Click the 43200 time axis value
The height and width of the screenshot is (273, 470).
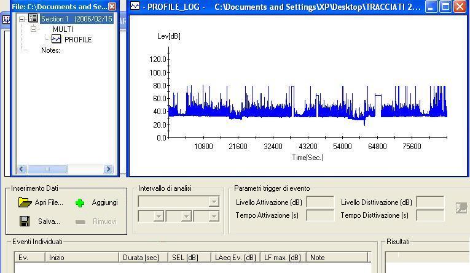[308, 147]
